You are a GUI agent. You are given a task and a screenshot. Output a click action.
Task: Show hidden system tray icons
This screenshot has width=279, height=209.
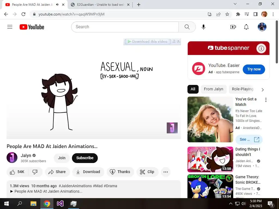231,204
